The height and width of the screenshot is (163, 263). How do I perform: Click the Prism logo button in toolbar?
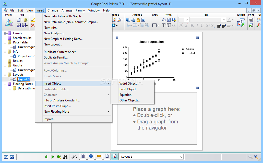(x=8, y=22)
